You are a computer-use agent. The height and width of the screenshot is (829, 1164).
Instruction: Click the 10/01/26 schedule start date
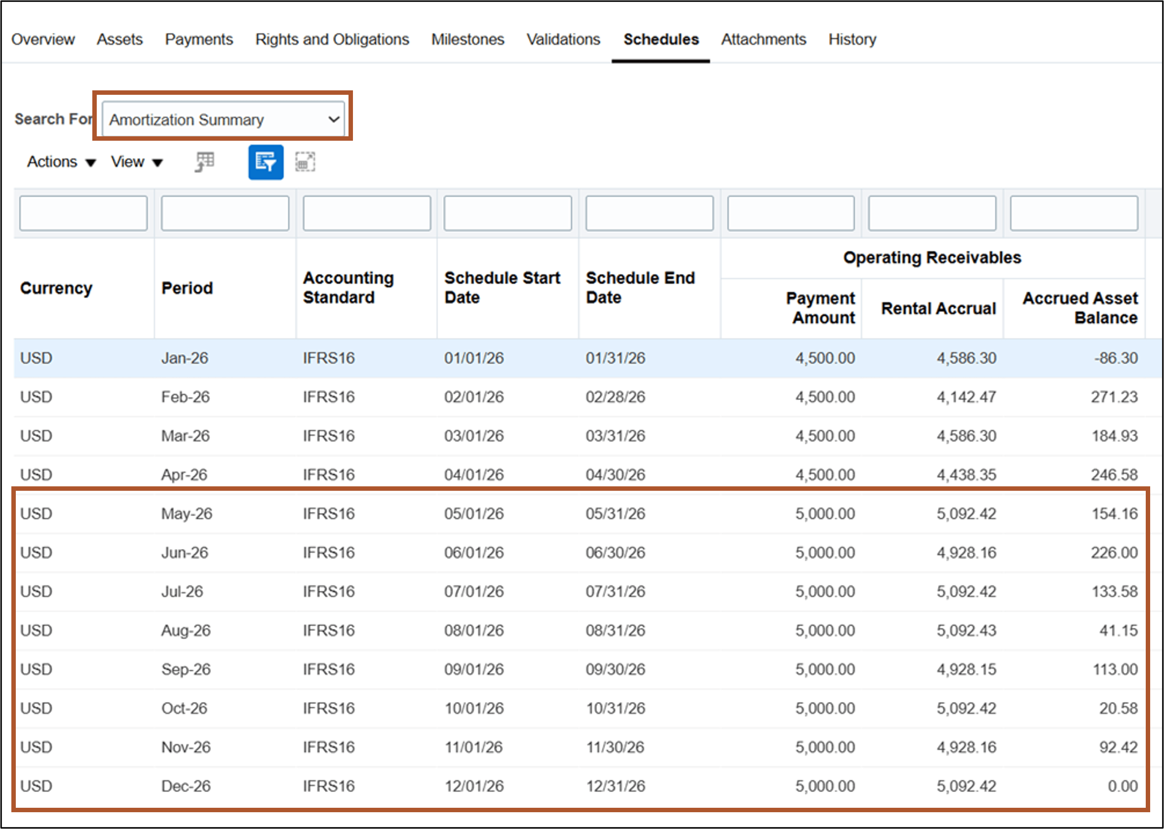click(474, 709)
